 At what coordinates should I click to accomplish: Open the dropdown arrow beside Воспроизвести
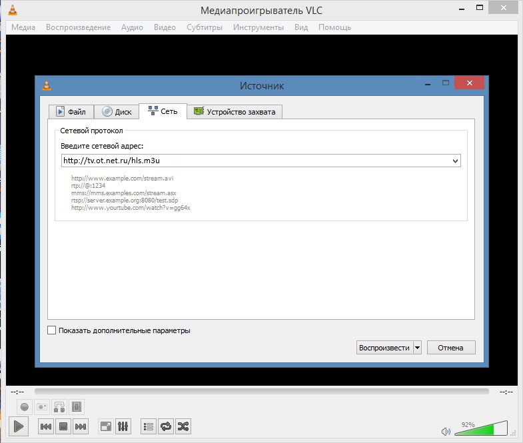(x=417, y=348)
